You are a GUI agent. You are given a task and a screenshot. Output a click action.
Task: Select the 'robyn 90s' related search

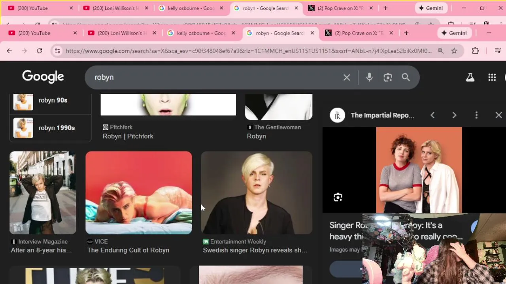click(x=50, y=102)
